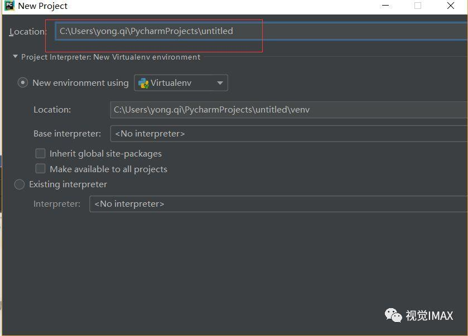Enable 'Inherit global site-packages' checkbox
This screenshot has height=336, width=468.
pos(40,153)
